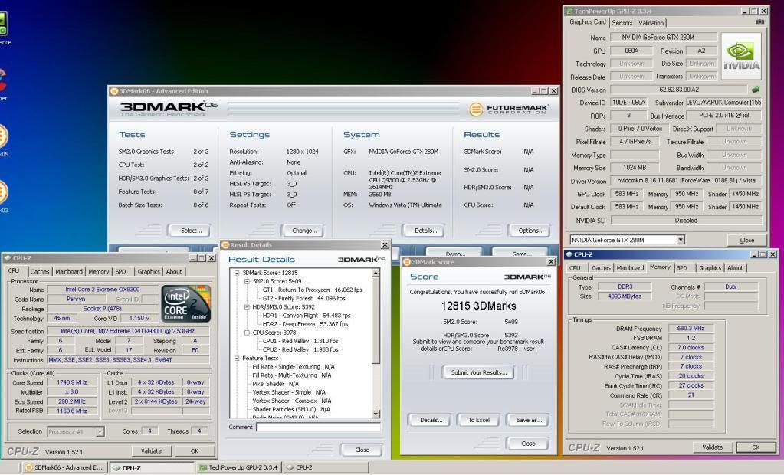This screenshot has width=784, height=475.
Task: Click the DRAM Frequency value 580.3 MHz
Action: (x=691, y=329)
